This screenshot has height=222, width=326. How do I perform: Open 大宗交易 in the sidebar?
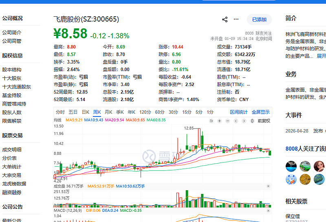[12, 175]
